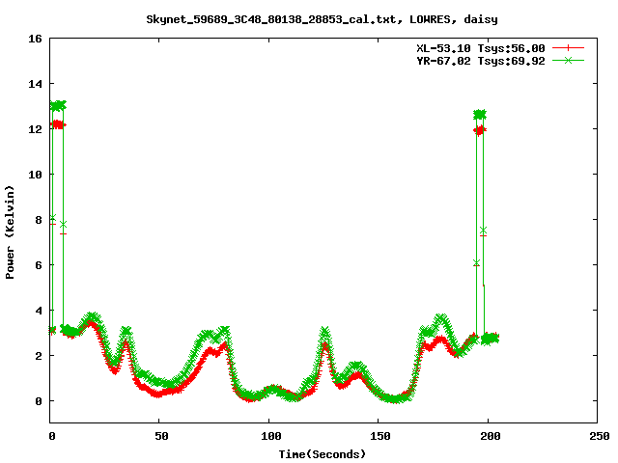Screen dimensions: 618x463
Task: Click the x-axis tick label 150
Action: [x=380, y=436]
